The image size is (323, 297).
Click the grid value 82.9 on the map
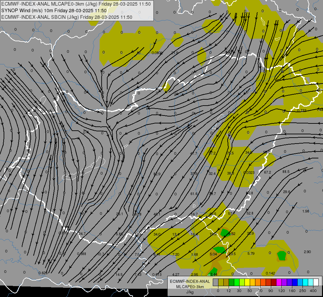point(157,174)
